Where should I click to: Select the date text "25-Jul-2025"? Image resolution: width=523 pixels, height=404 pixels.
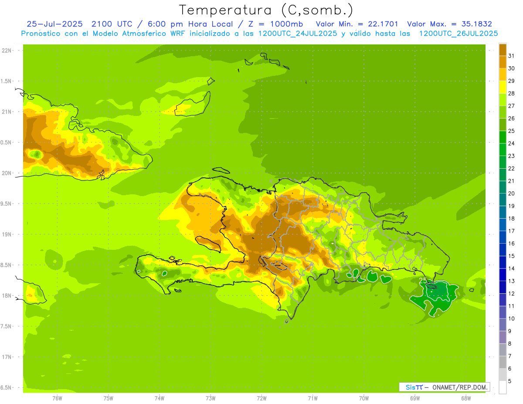tap(54, 24)
